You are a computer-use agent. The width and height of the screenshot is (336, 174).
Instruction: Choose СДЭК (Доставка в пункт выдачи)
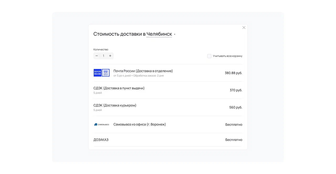tap(119, 88)
